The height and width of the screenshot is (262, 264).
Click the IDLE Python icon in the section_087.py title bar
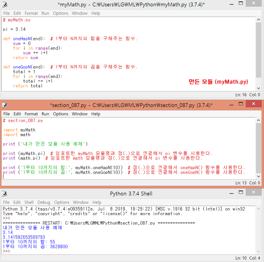5,105
